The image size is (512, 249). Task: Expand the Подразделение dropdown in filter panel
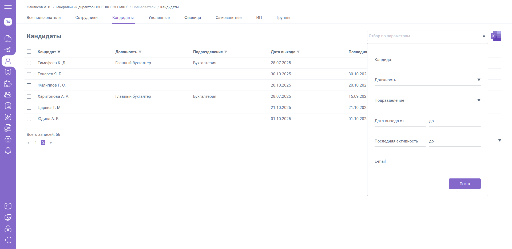click(x=479, y=100)
